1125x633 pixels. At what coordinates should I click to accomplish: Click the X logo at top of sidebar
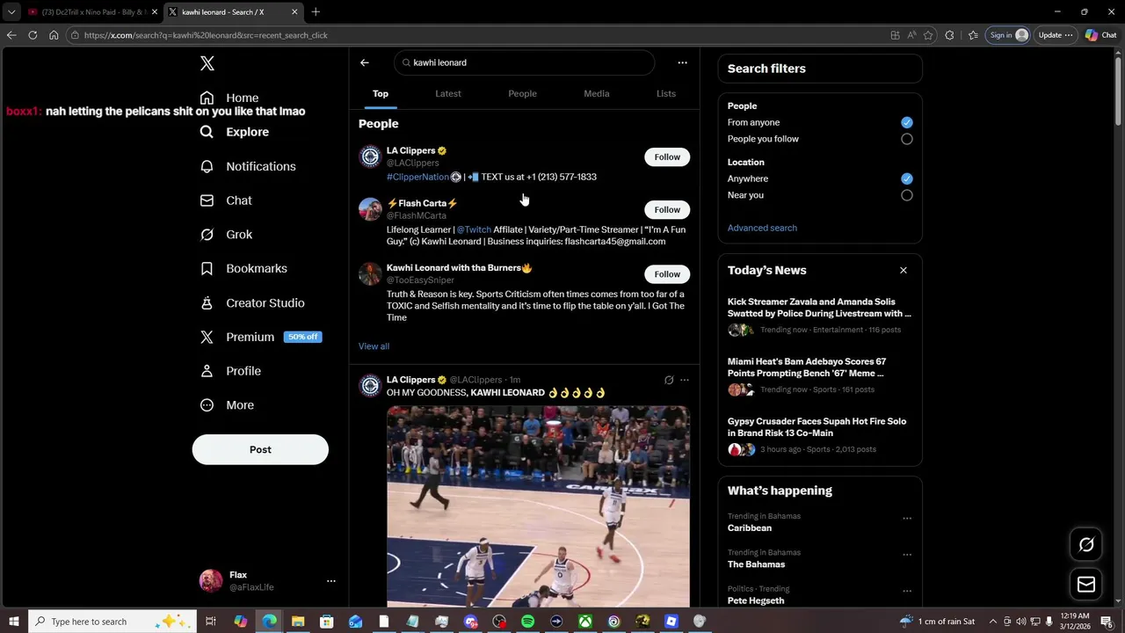pyautogui.click(x=207, y=63)
